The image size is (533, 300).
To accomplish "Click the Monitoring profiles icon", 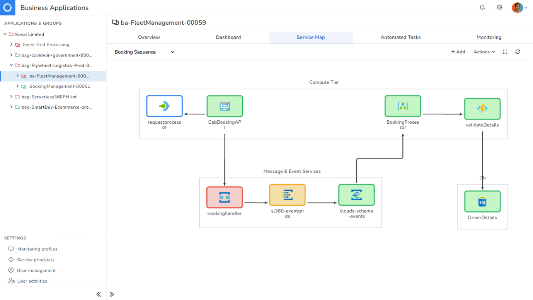I will click(11, 249).
